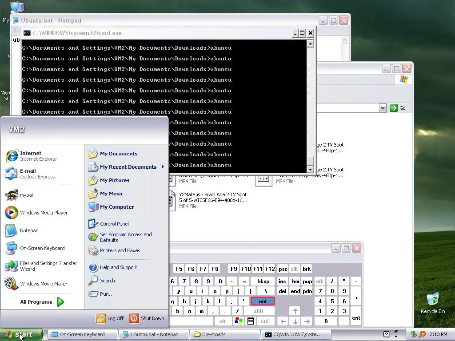Toggle the ctrl key on On-Screen Keyboard
Image resolution: width=455 pixels, height=341 pixels.
[x=265, y=321]
